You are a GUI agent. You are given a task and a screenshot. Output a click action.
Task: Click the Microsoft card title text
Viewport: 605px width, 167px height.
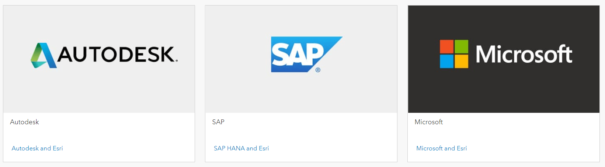pos(428,122)
